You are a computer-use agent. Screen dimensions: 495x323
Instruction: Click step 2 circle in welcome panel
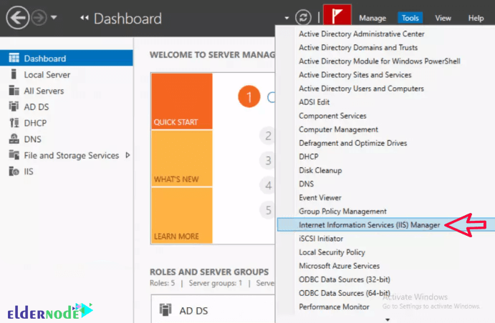click(x=268, y=136)
